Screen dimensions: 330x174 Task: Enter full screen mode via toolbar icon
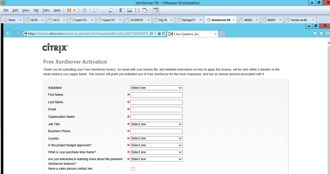pyautogui.click(x=137, y=10)
